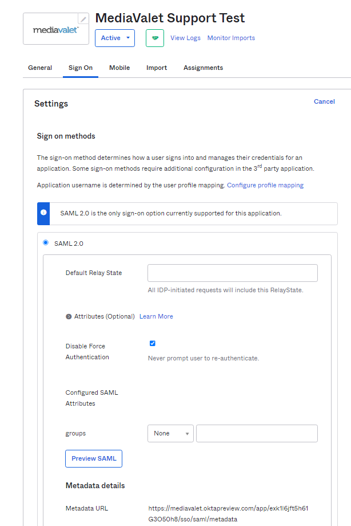Select the SAML 2.0 radio button
The width and height of the screenshot is (351, 526).
pos(46,242)
